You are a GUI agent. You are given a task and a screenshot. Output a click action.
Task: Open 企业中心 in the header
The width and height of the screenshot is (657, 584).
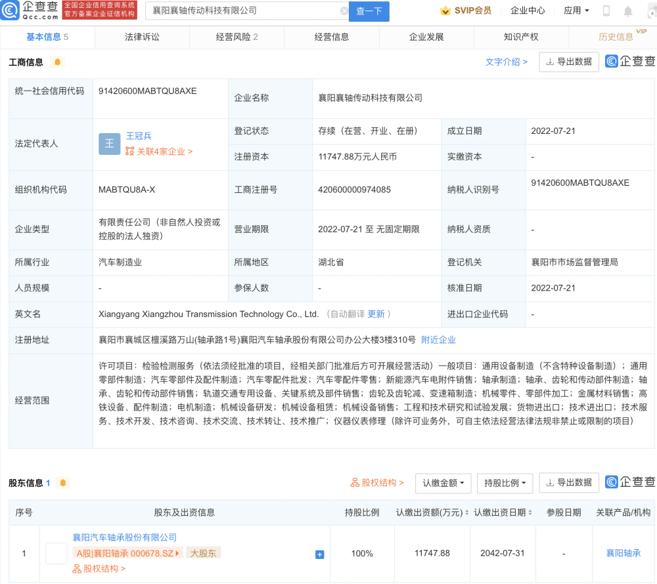pos(528,11)
